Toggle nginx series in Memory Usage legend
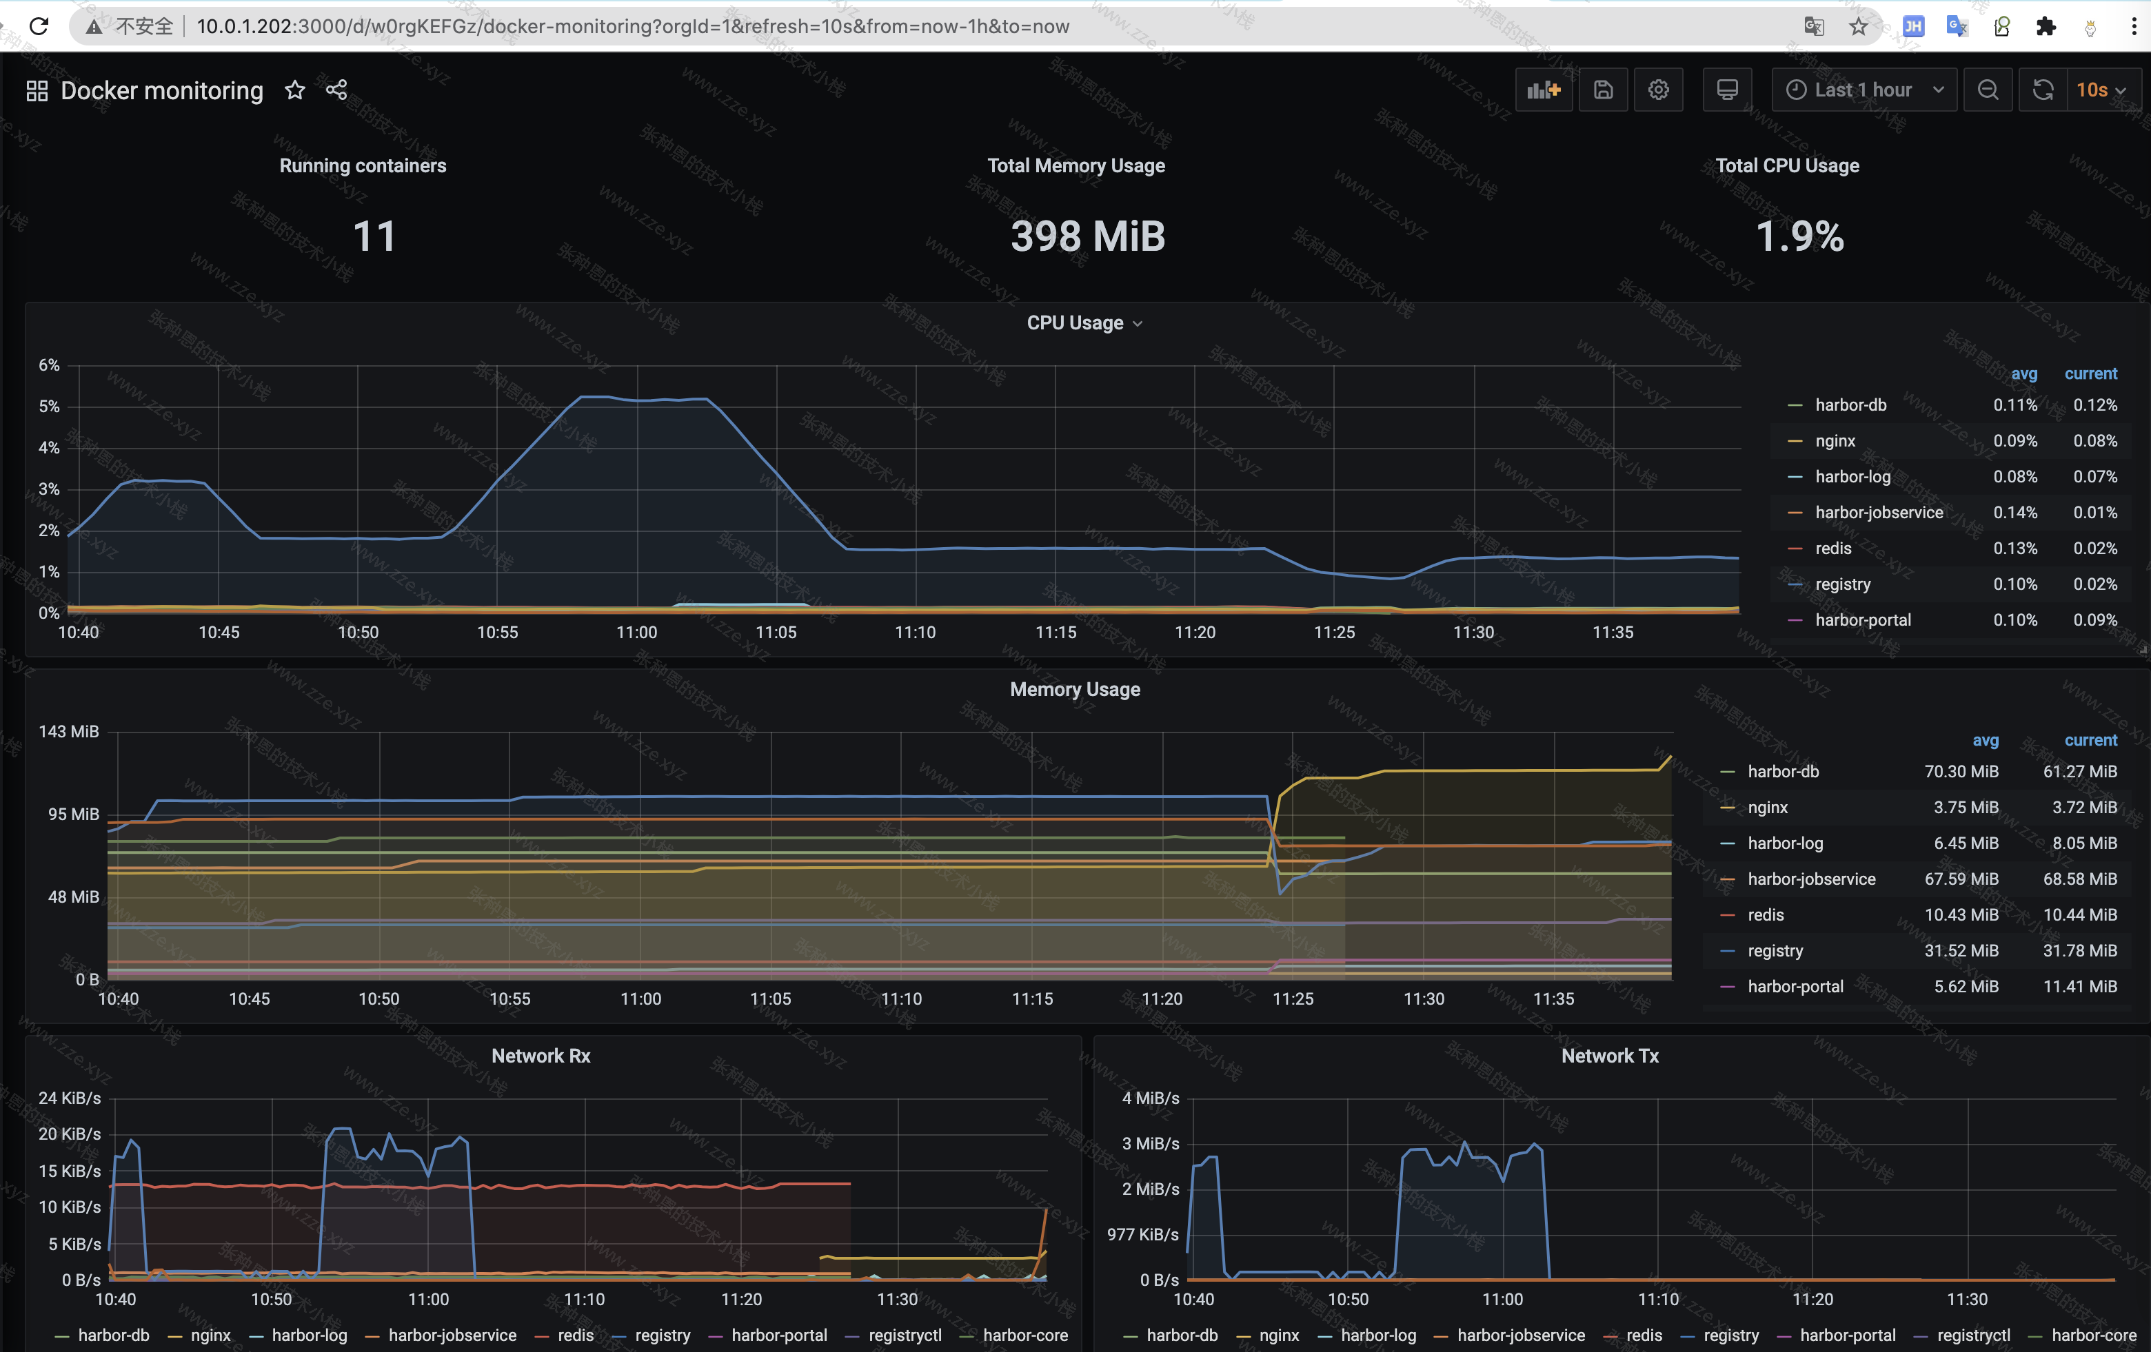 pos(1767,807)
